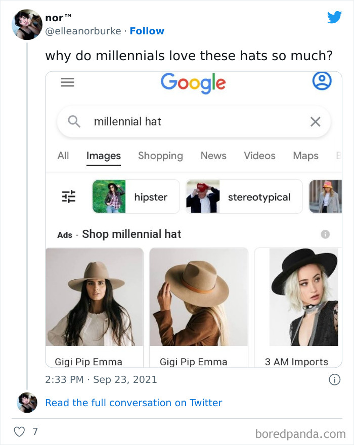Open the Videos tab
The width and height of the screenshot is (354, 445).
click(x=259, y=156)
